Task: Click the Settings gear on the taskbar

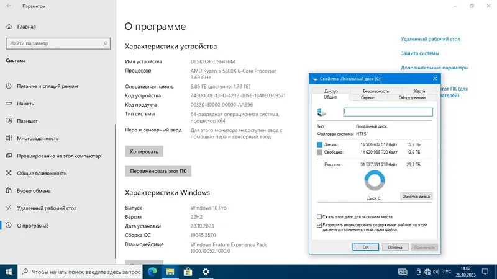Action: tap(206, 272)
